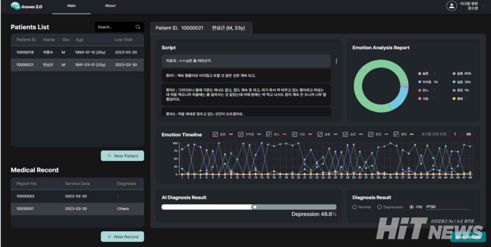Click the Dr. Answer 2.0 logo
Screen dimensions: 491x247
tap(26, 6)
